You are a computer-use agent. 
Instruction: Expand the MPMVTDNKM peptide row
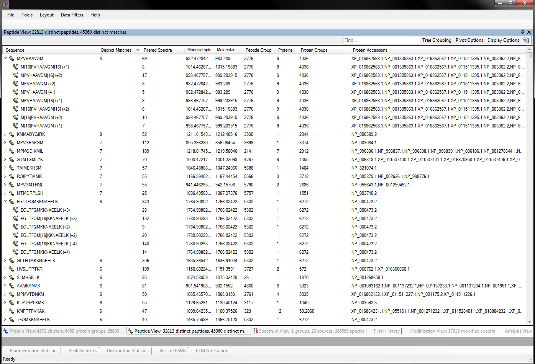coord(5,294)
